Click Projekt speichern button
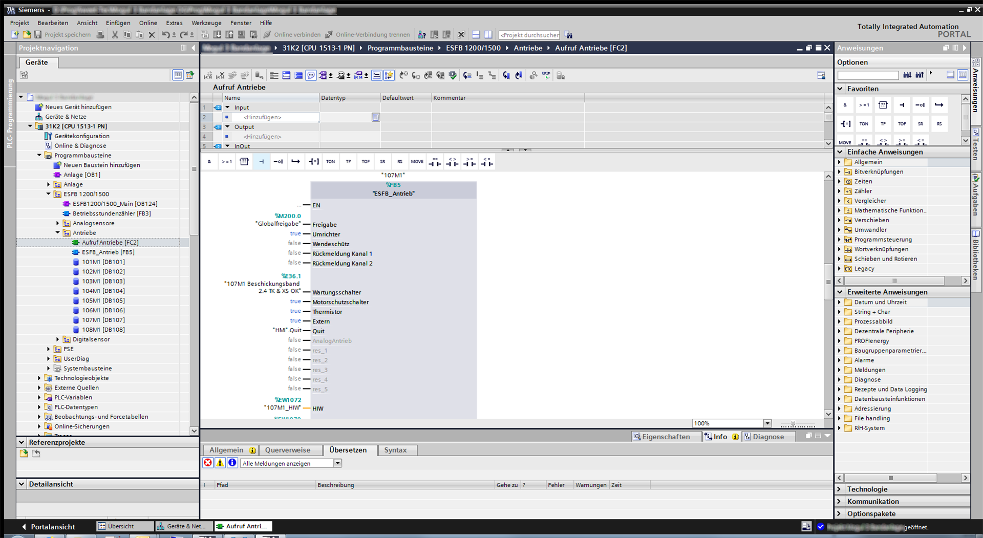 [x=62, y=34]
